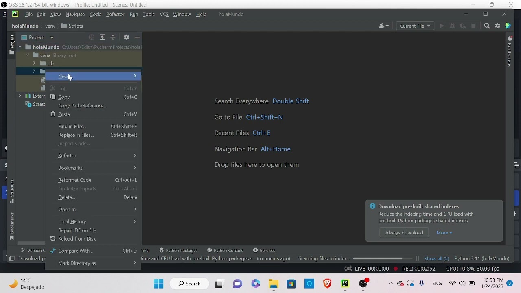521x293 pixels.
Task: Open Notifications side tab
Action: tap(509, 51)
